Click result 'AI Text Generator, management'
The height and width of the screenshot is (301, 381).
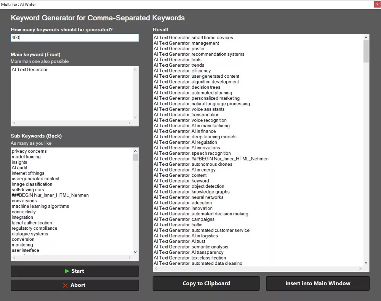tap(186, 43)
